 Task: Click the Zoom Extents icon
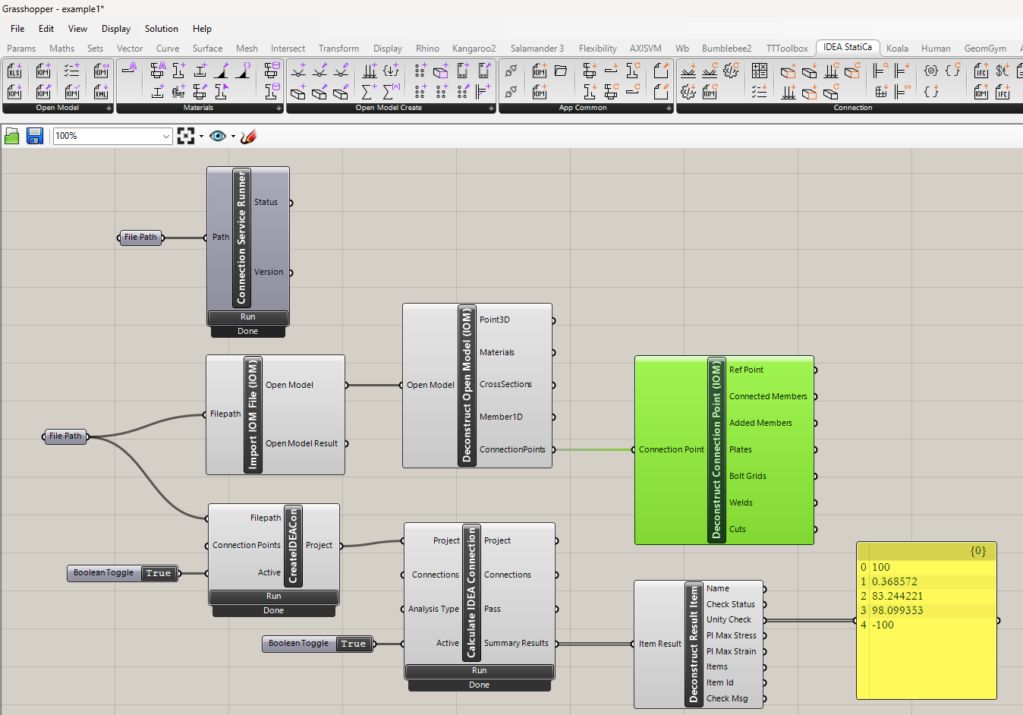click(186, 136)
